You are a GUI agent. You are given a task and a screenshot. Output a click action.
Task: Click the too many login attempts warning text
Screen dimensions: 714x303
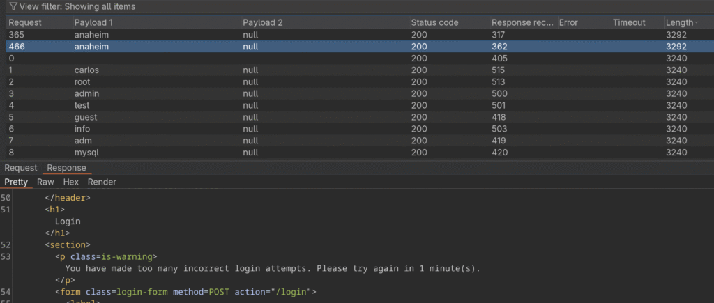(273, 268)
